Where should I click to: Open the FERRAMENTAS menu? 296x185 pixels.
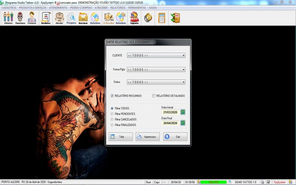click(x=137, y=8)
